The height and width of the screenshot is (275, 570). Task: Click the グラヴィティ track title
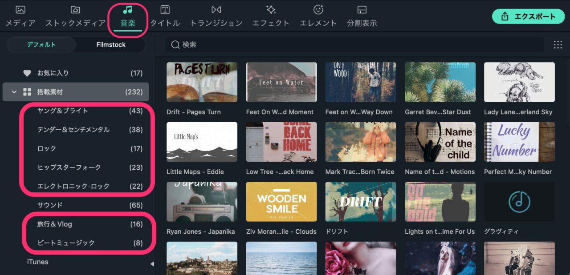pos(501,232)
